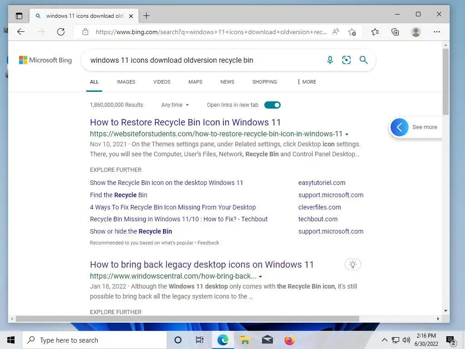The image size is (465, 349).
Task: Open Microsoft Edge from taskbar
Action: click(x=223, y=340)
